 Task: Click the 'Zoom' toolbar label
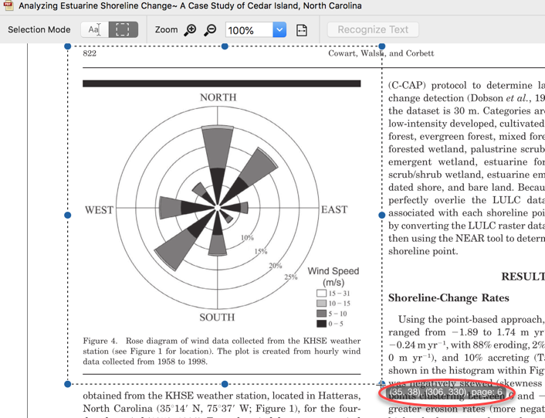[166, 29]
